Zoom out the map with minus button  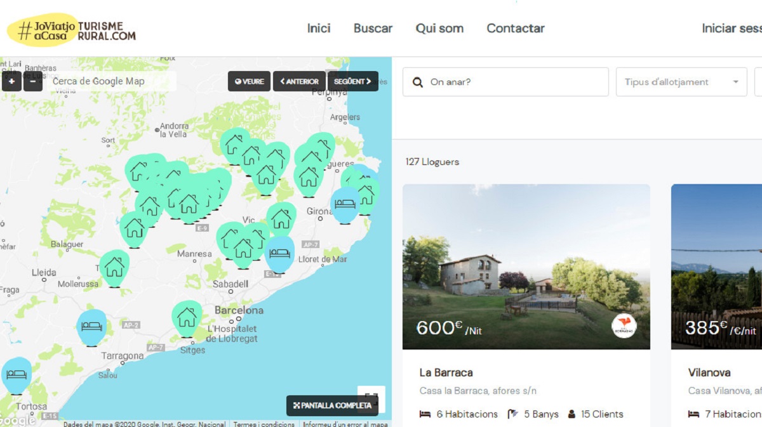tap(33, 82)
